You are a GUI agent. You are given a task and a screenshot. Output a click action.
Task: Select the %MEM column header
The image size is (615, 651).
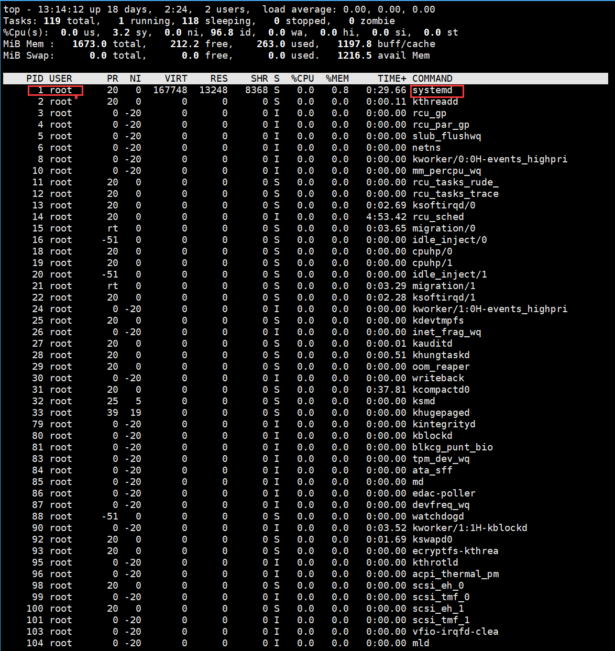[x=337, y=79]
